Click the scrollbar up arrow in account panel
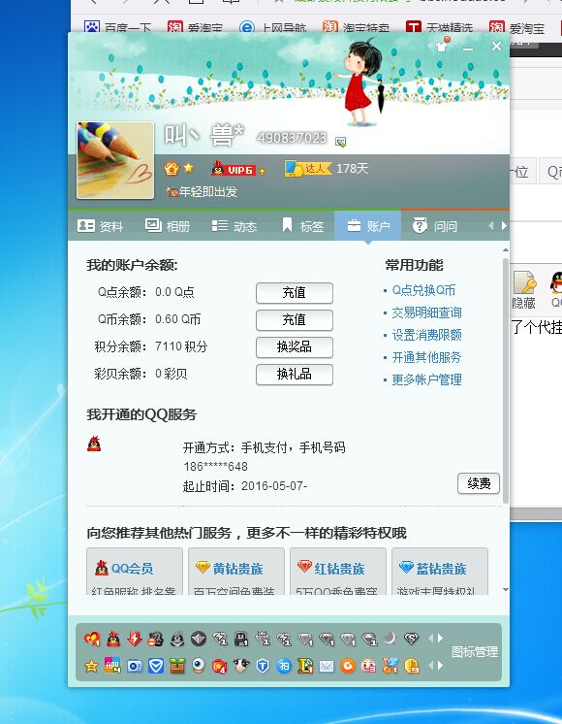Screen dimensions: 562x724 tap(505, 249)
